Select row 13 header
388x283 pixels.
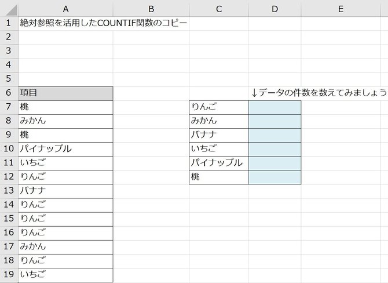[x=9, y=191]
